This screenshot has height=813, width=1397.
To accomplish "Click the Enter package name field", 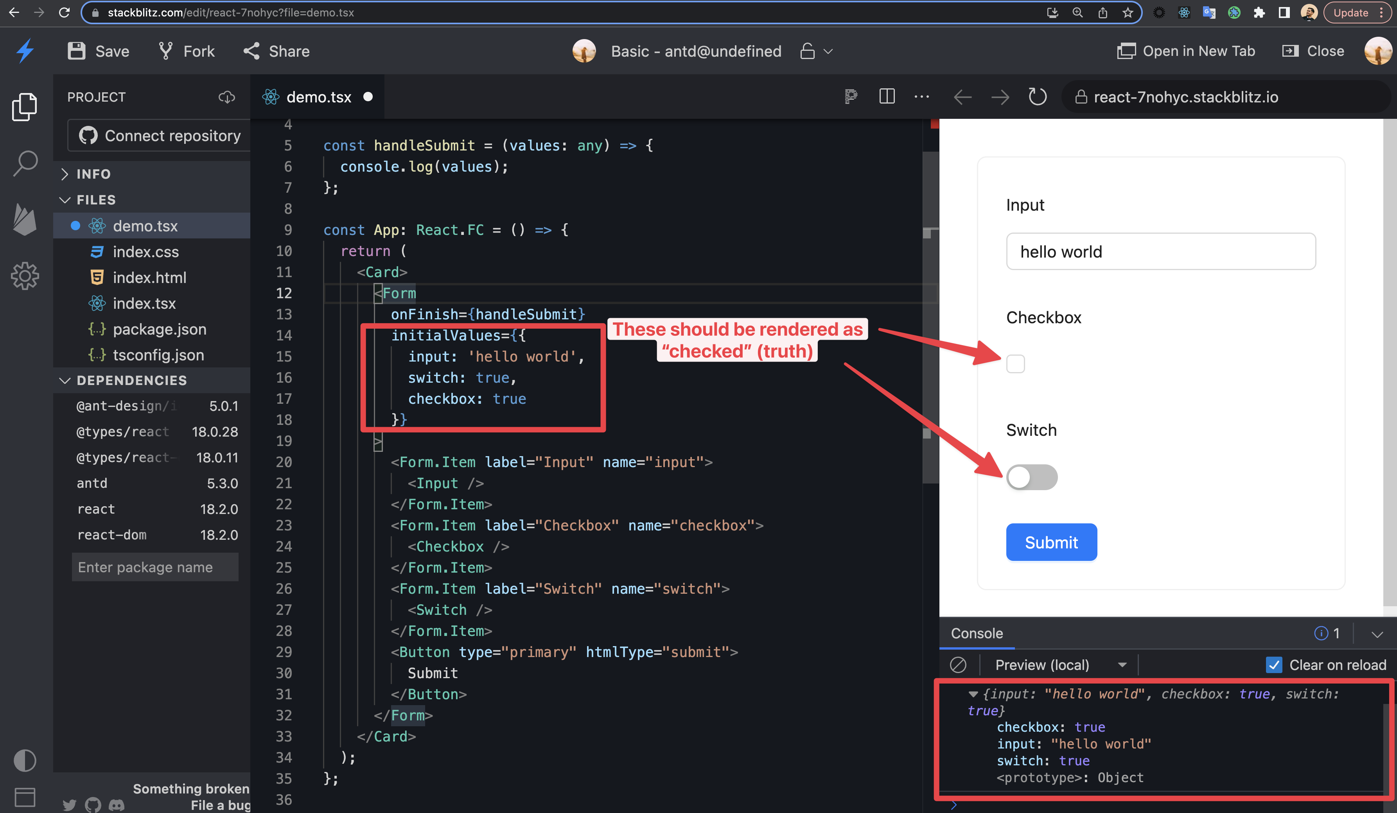I will click(154, 567).
